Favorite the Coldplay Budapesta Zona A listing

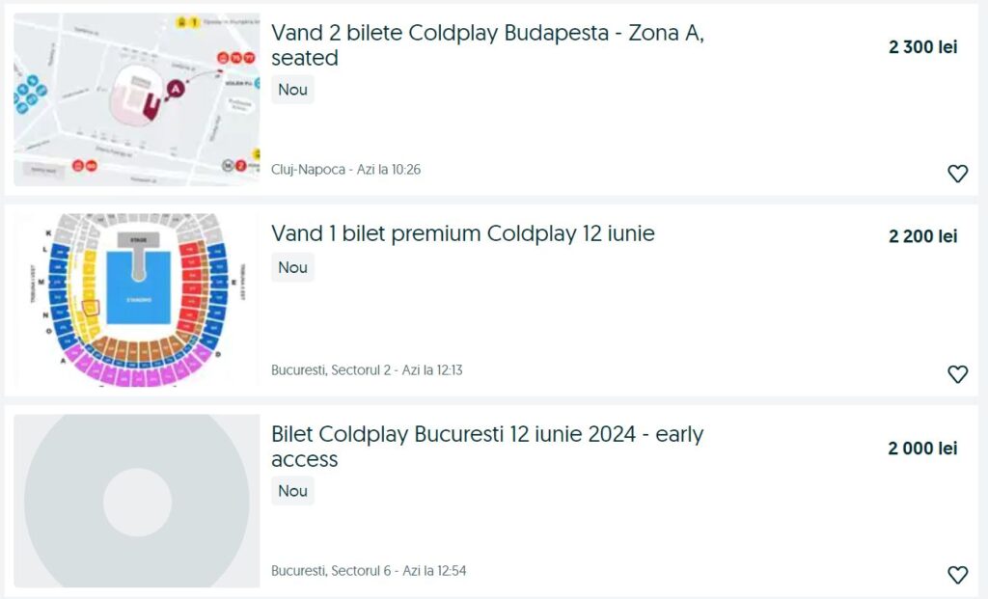[957, 174]
